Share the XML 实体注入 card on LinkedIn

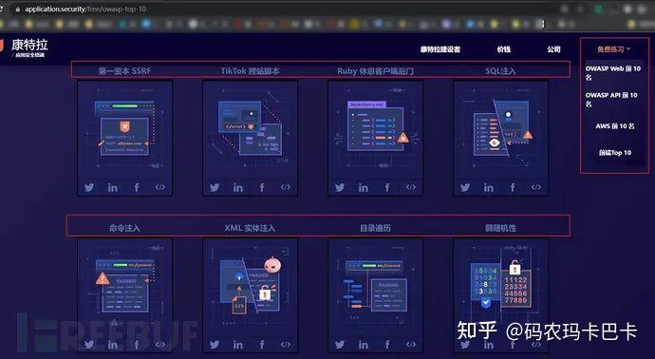pos(238,345)
